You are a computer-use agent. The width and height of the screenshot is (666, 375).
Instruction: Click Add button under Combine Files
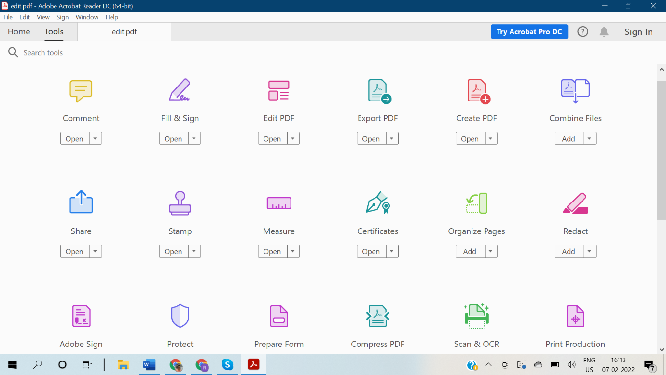tap(569, 139)
